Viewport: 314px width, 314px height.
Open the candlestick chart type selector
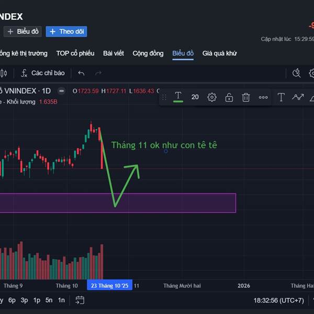click(x=3, y=73)
